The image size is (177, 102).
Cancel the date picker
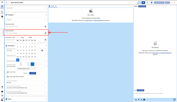tap(25, 73)
